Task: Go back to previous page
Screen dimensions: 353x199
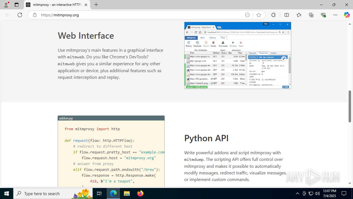Action: tap(8, 15)
